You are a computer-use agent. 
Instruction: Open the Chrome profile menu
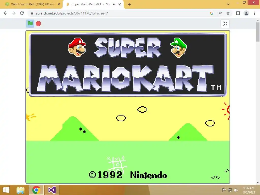point(246,13)
